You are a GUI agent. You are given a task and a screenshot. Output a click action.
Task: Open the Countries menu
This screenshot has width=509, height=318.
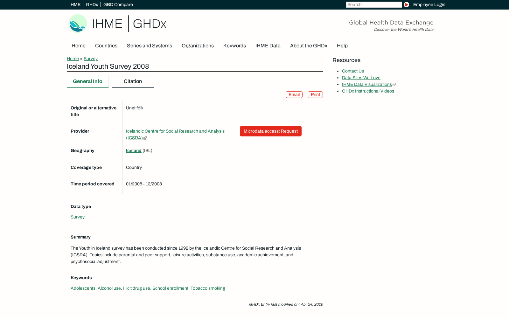pos(106,46)
